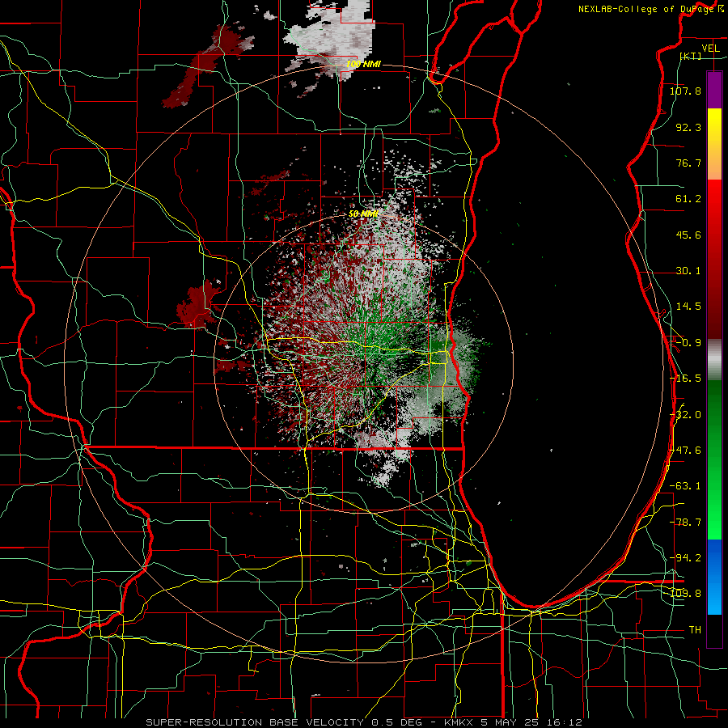Click the VEL legend heading
The image size is (728, 728).
pyautogui.click(x=710, y=49)
